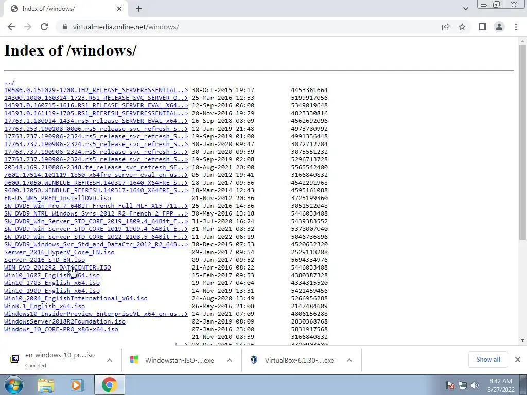Download 10586.0.151029-1700.TH2_RELEASE_SERVERESSENTIAL file
Screen dimensions: 527x395
96,90
